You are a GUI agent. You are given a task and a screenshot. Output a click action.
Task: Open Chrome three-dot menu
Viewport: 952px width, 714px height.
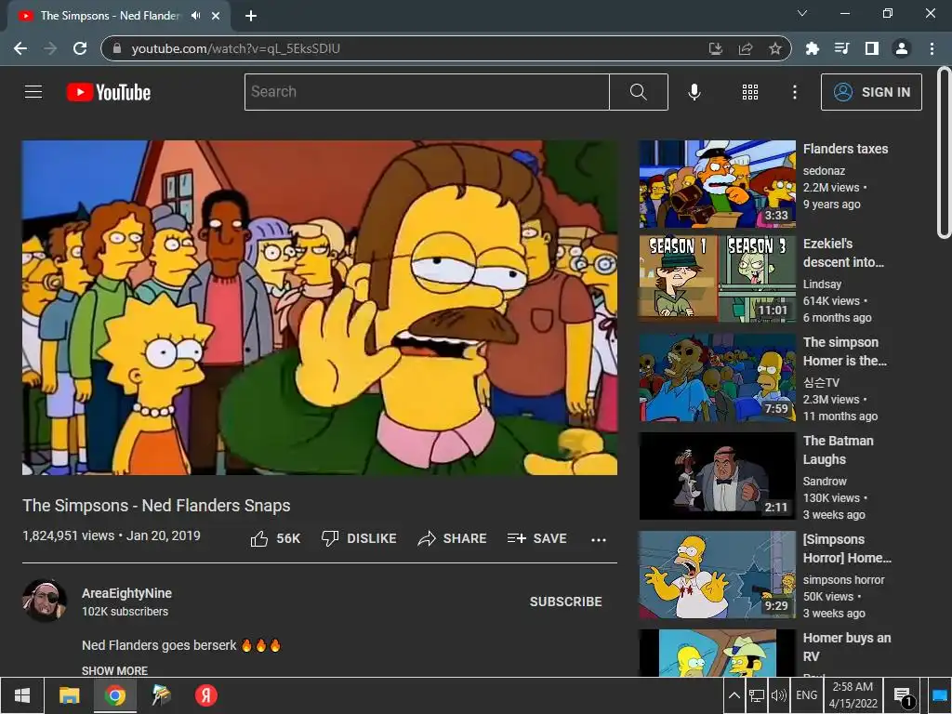point(932,48)
